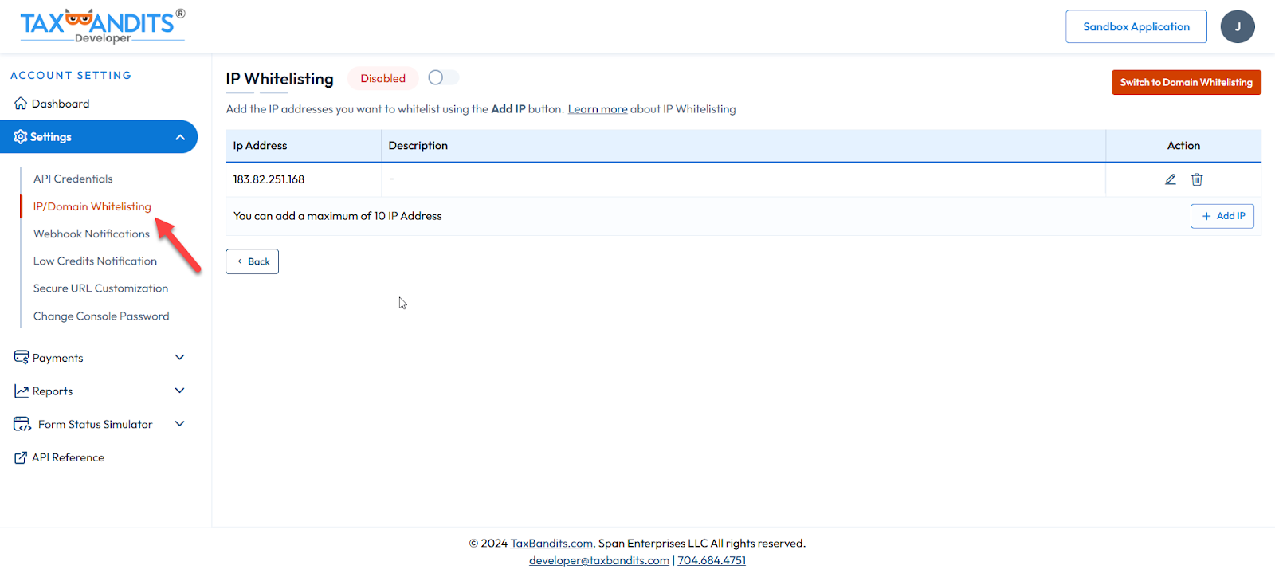Click the Action column header
This screenshot has width=1275, height=577.
[1183, 146]
